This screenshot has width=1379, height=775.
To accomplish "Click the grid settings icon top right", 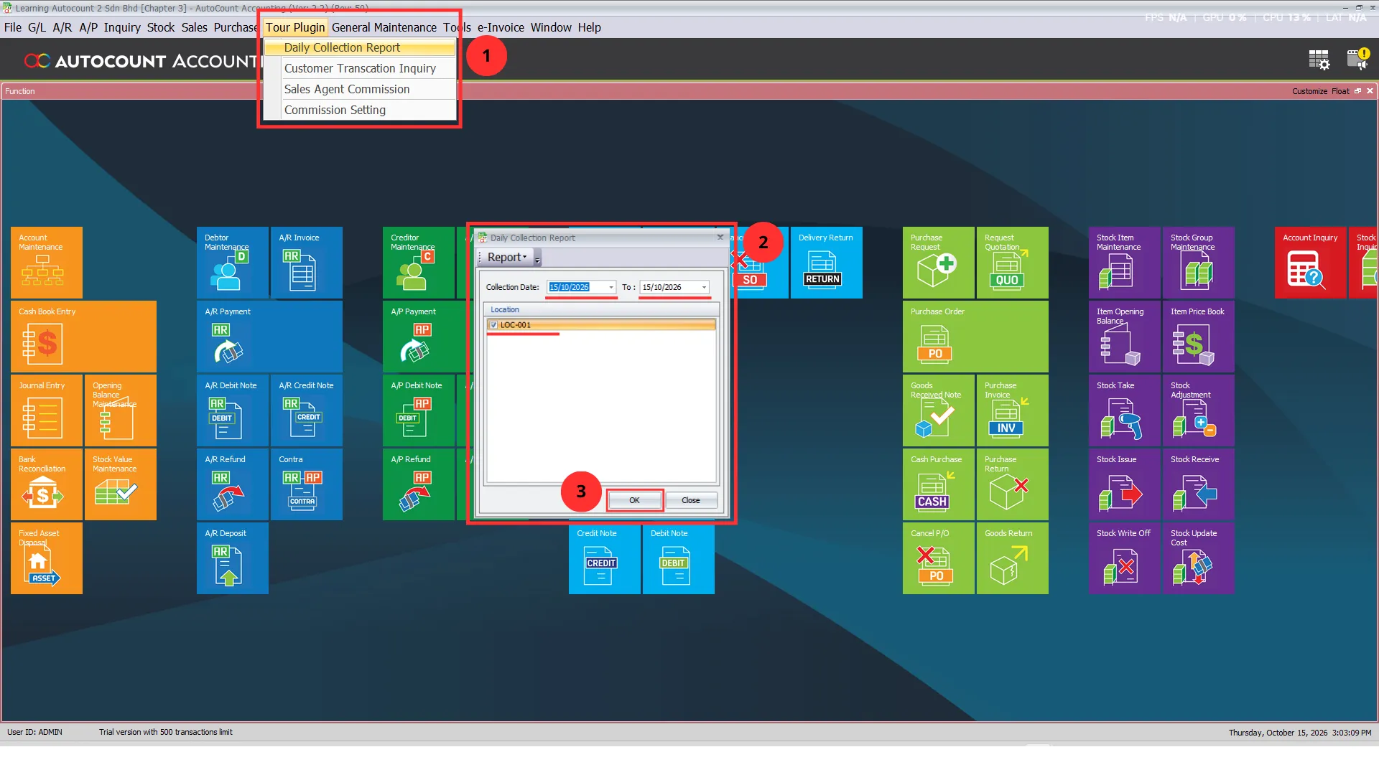I will point(1319,60).
